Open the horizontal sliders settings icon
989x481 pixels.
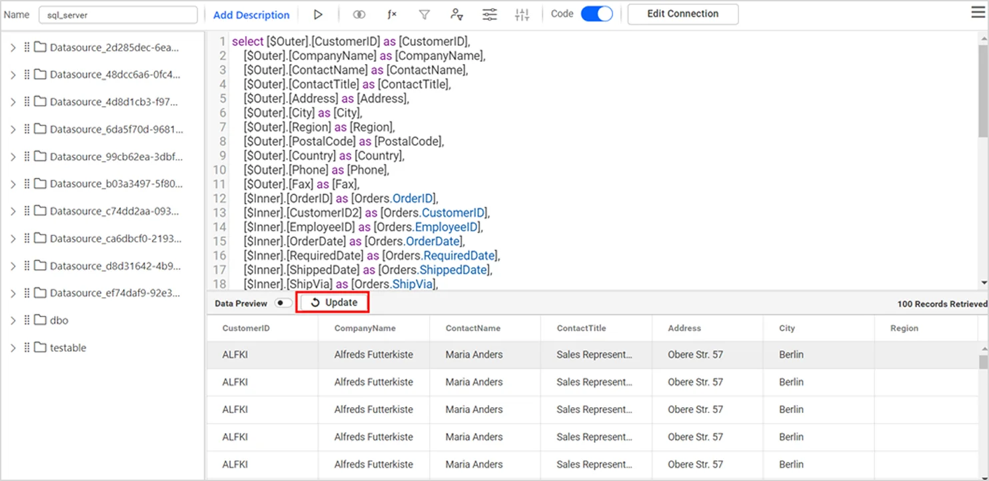490,14
